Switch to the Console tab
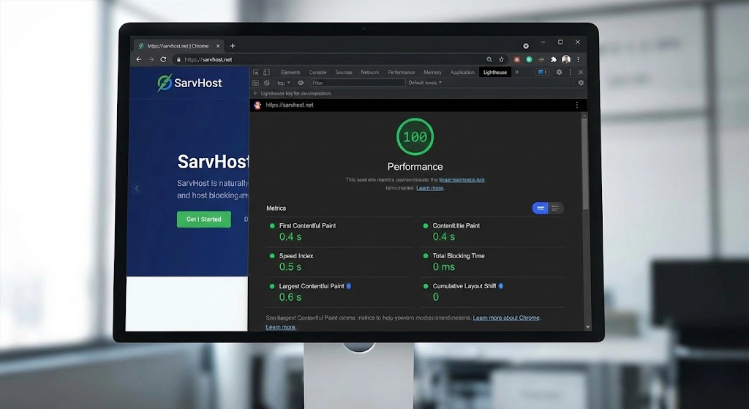Viewport: 749px width, 409px height. pos(317,72)
